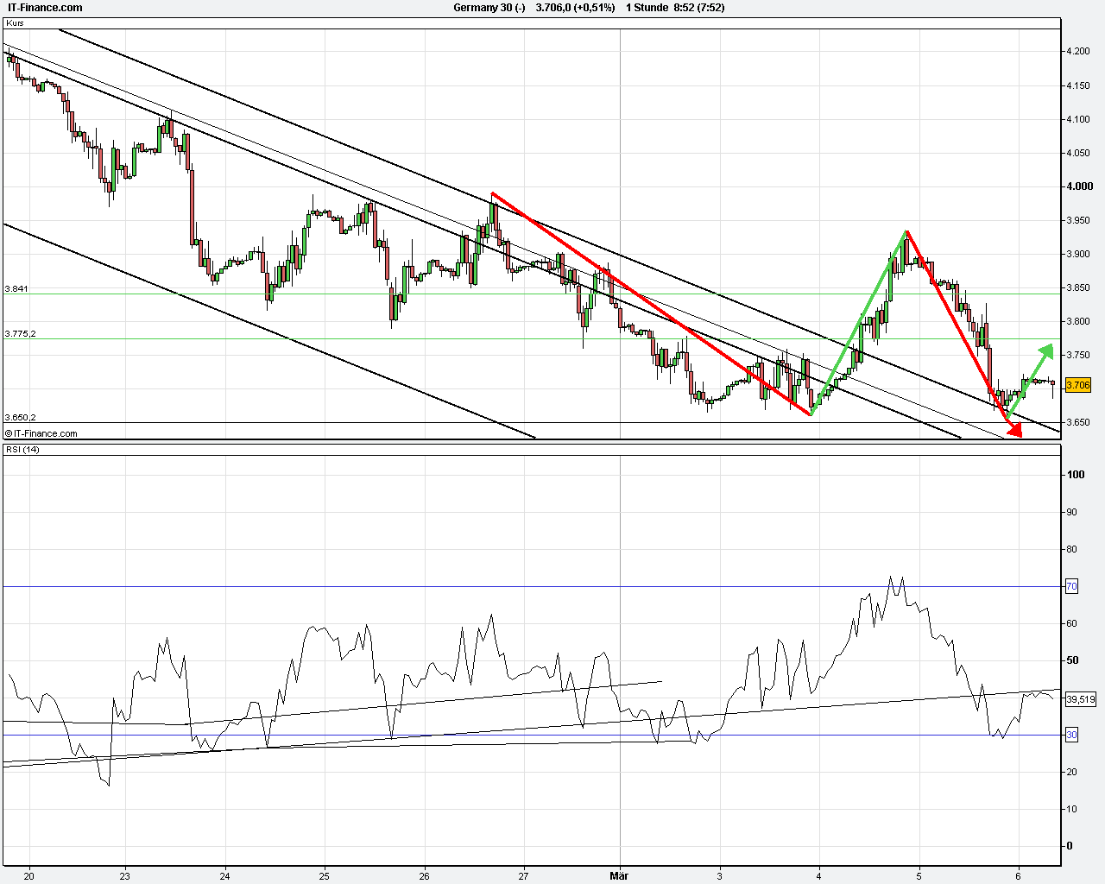
Task: Toggle the green support line at 3.841
Action: click(19, 290)
